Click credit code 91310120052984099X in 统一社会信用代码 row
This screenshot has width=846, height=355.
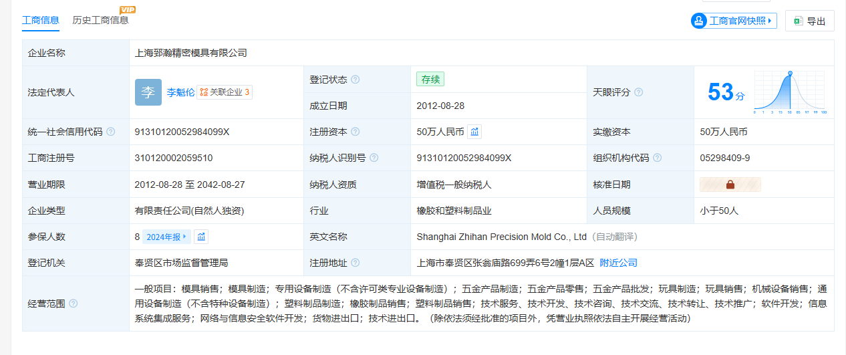pos(182,132)
